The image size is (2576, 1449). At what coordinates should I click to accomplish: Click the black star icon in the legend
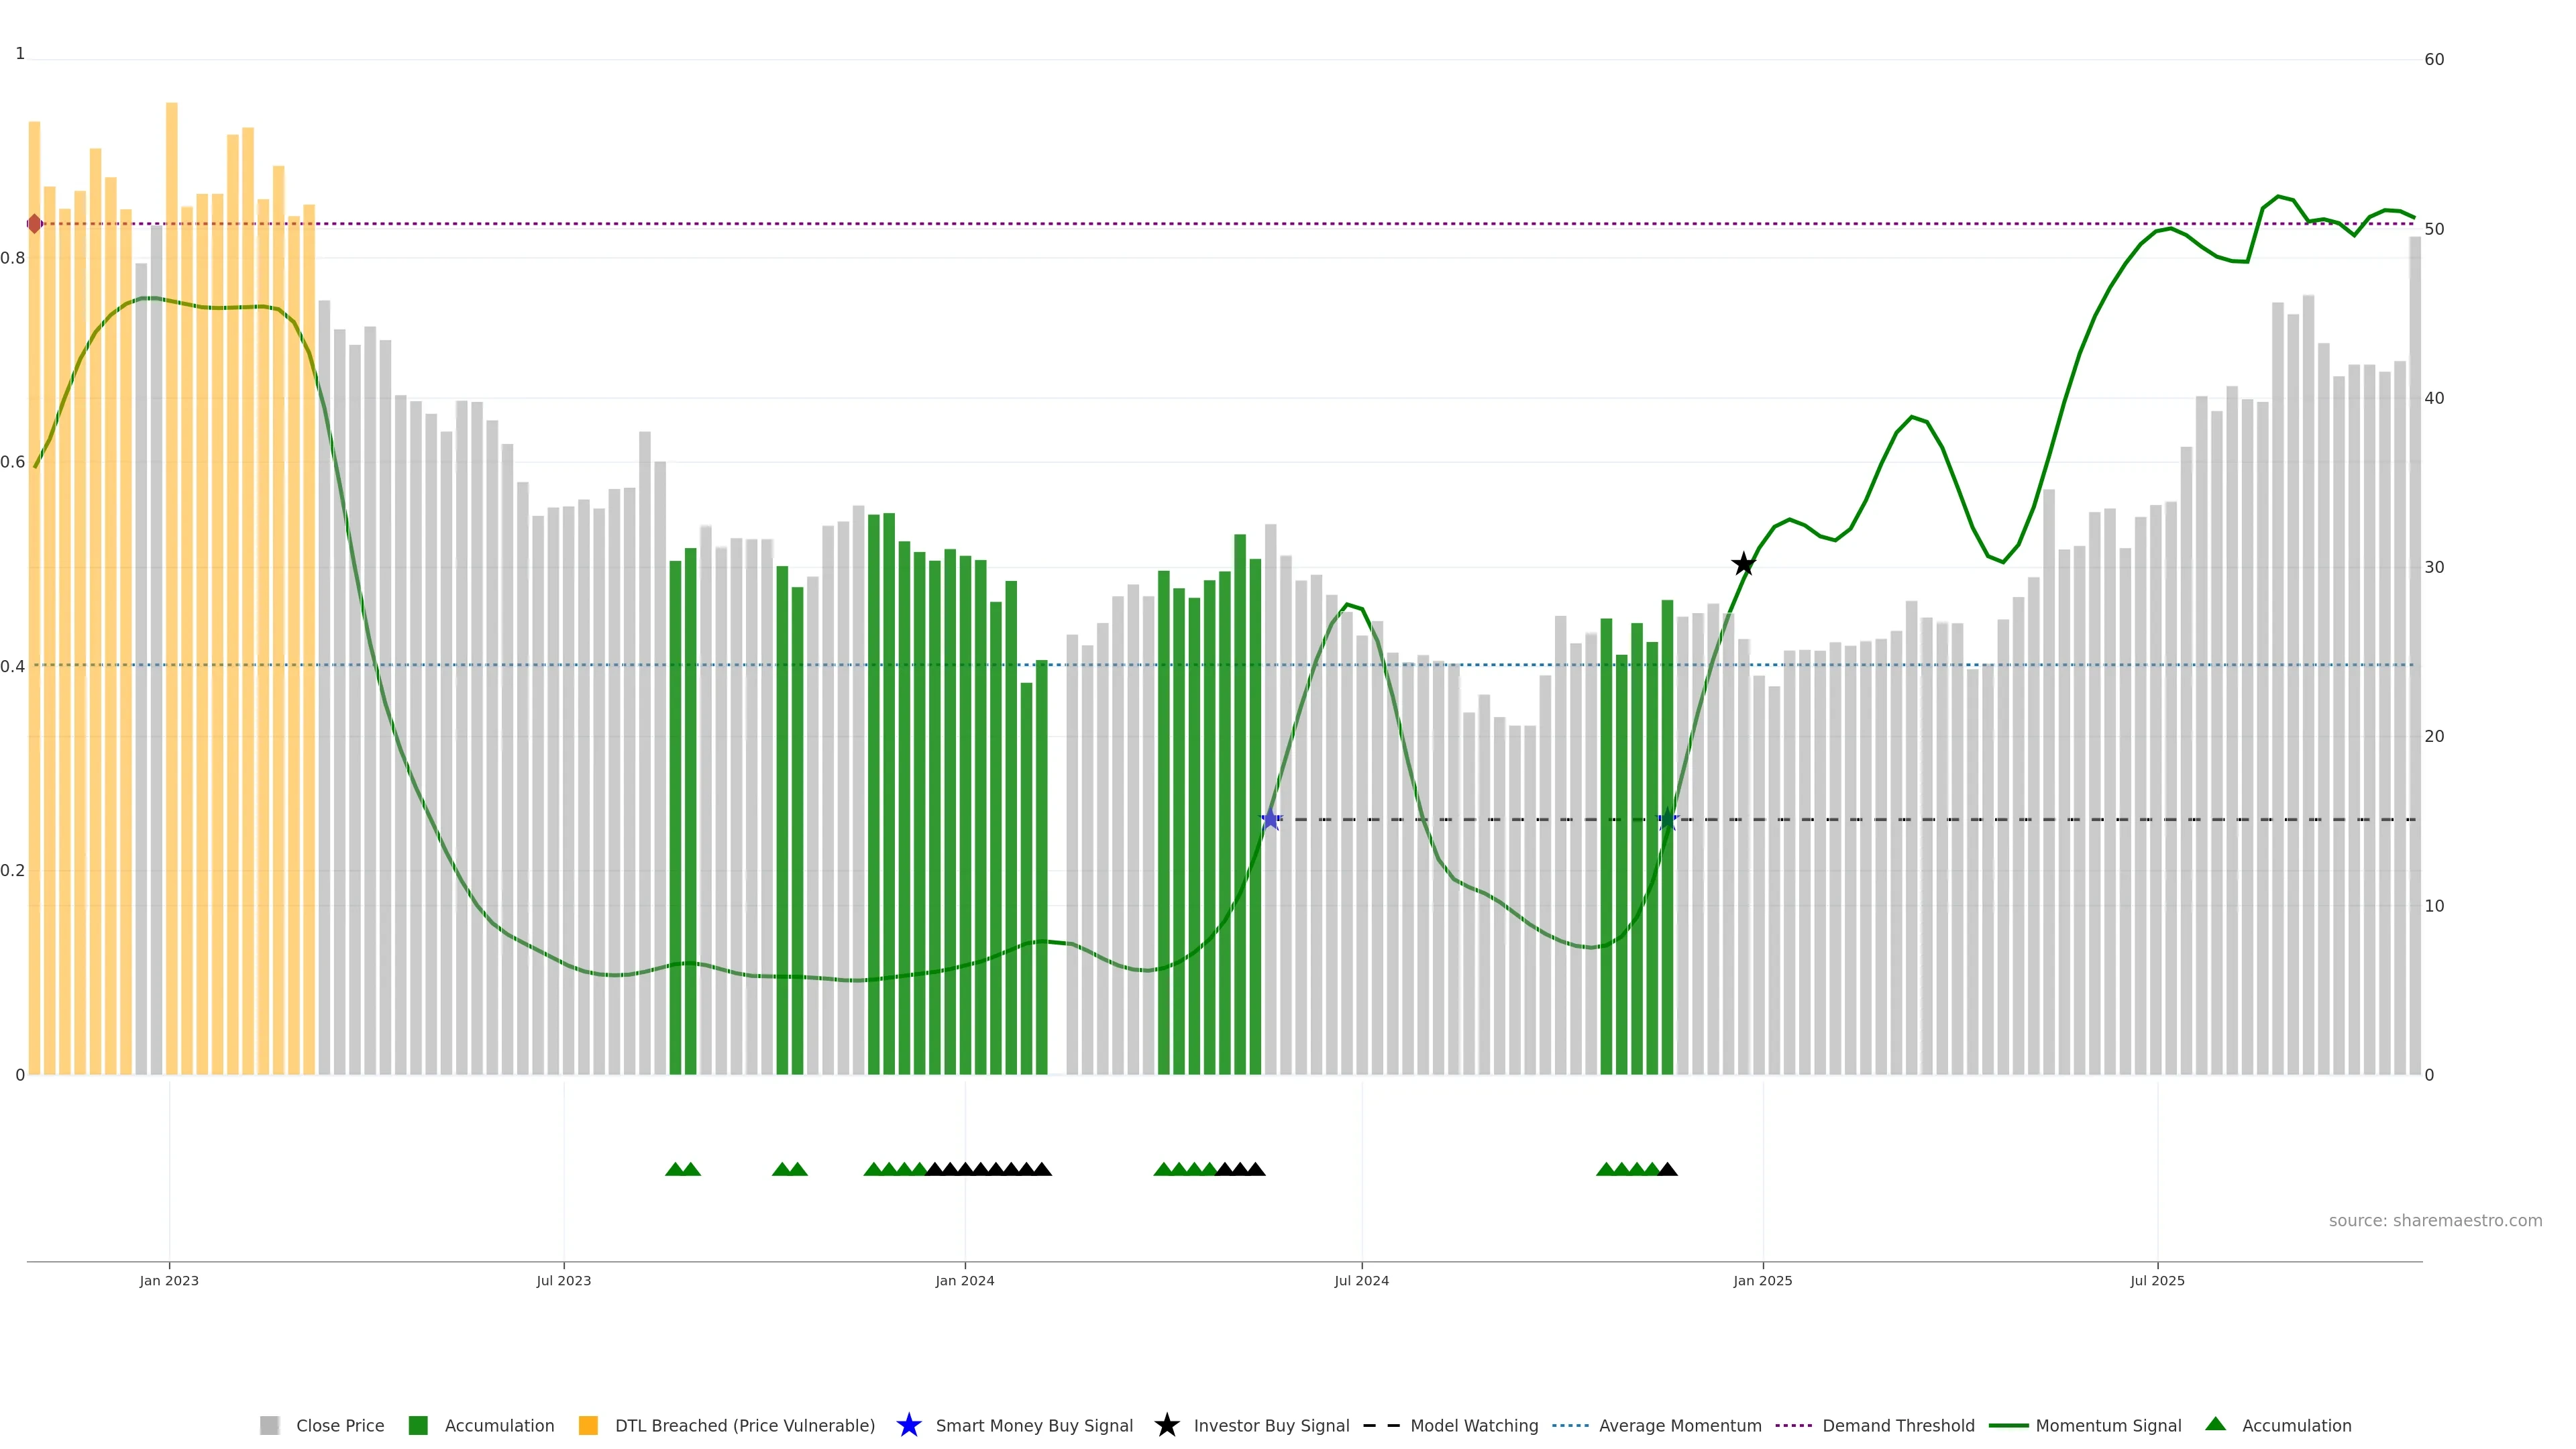(x=1166, y=1425)
